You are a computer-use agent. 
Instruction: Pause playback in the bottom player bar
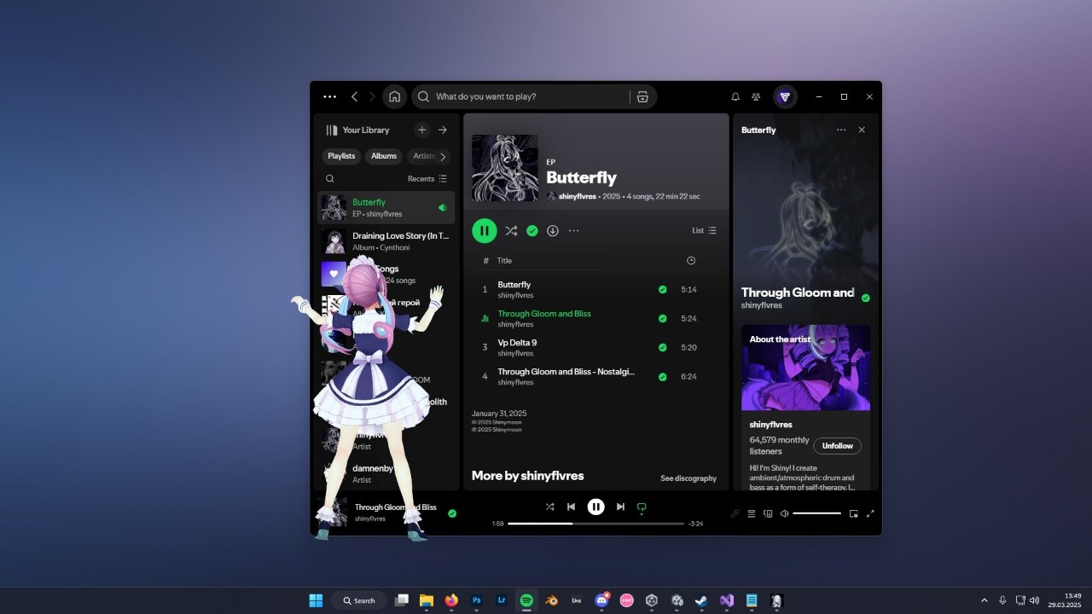pyautogui.click(x=595, y=507)
